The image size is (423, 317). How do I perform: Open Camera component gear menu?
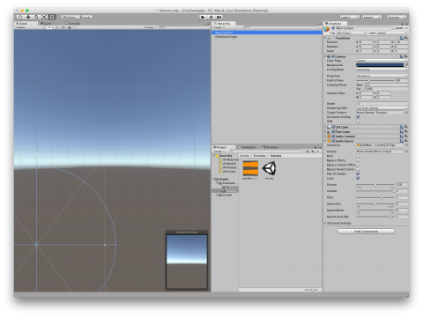click(406, 56)
